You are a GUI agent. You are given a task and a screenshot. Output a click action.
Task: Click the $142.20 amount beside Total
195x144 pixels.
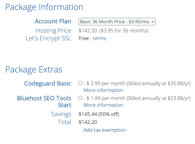point(88,122)
